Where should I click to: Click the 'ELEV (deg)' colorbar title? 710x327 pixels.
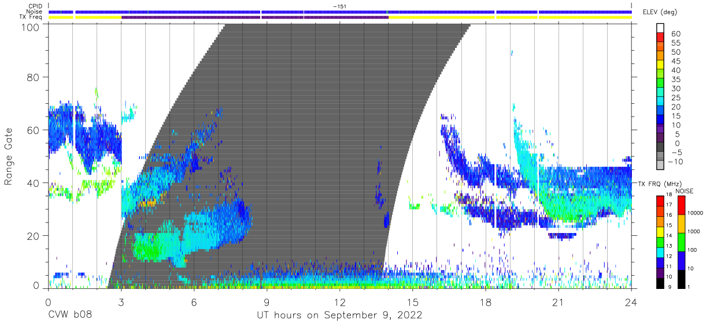click(661, 12)
